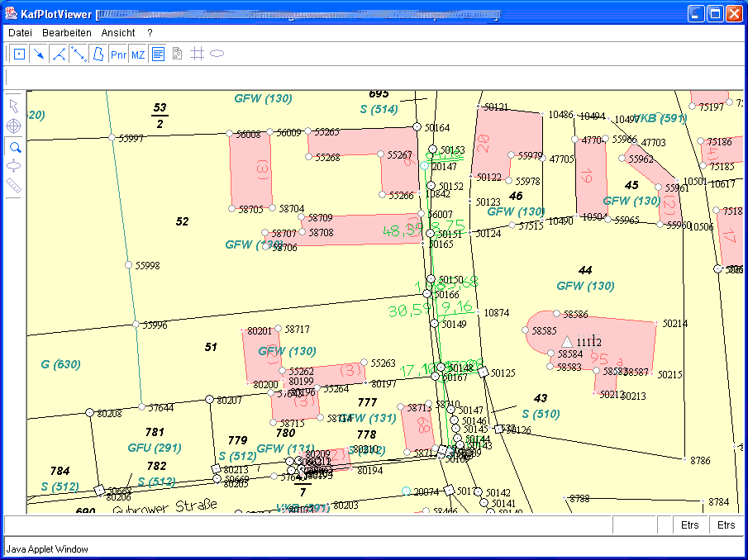
Task: Open the Datei menu
Action: point(20,32)
